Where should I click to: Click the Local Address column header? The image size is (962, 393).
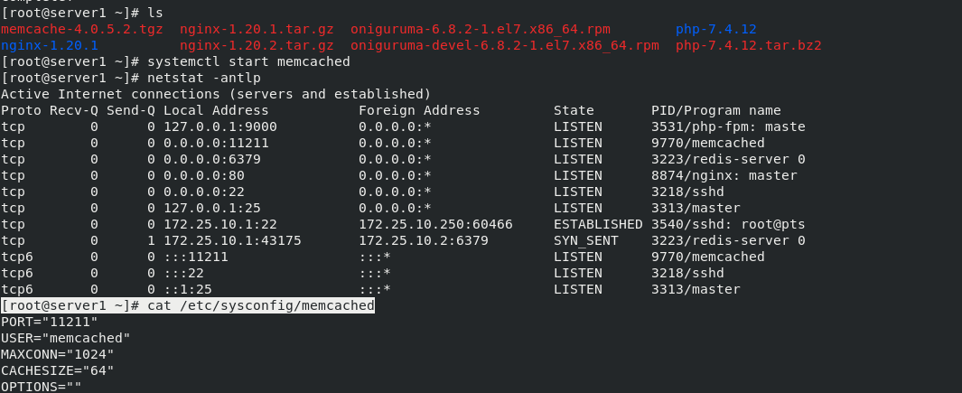point(216,110)
